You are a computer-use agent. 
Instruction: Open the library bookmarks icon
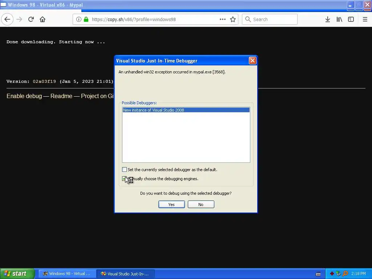pos(339,19)
